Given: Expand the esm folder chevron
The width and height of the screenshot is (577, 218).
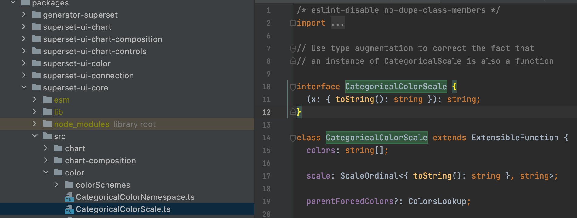Looking at the screenshot, I should tap(35, 99).
